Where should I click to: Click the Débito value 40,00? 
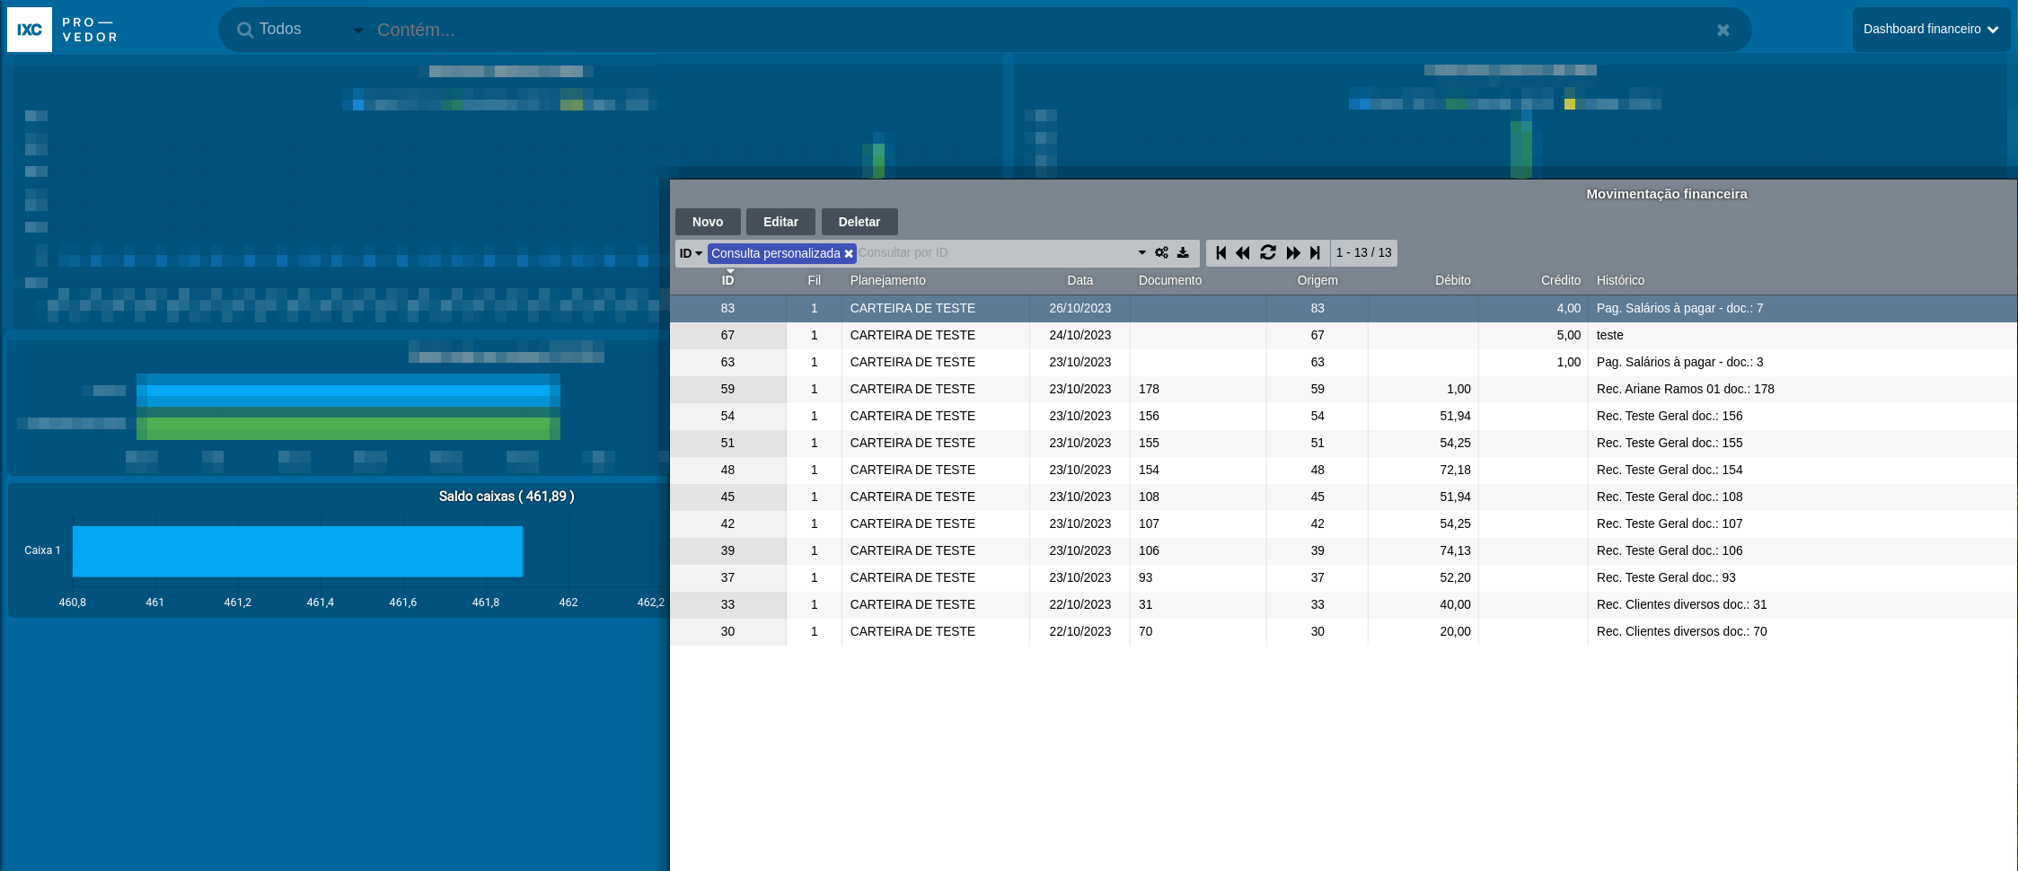(x=1455, y=604)
